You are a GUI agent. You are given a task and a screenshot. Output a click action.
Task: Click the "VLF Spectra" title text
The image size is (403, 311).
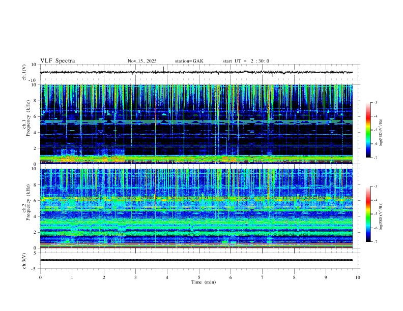[57, 61]
